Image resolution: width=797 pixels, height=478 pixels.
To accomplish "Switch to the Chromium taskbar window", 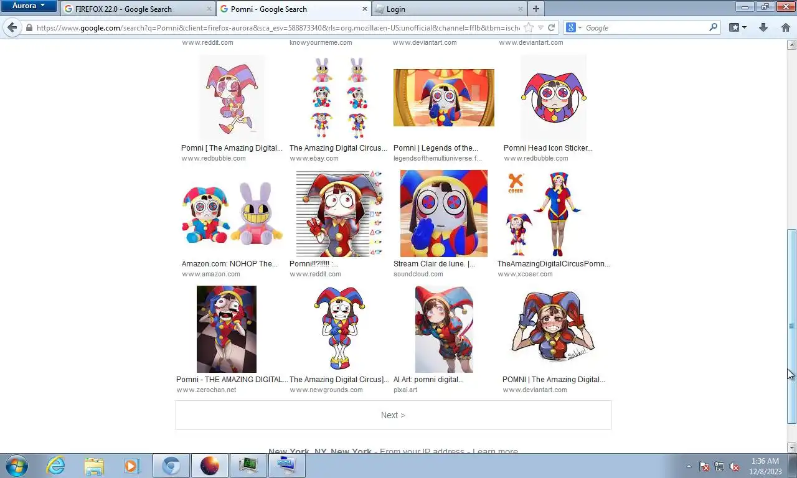I will point(171,466).
